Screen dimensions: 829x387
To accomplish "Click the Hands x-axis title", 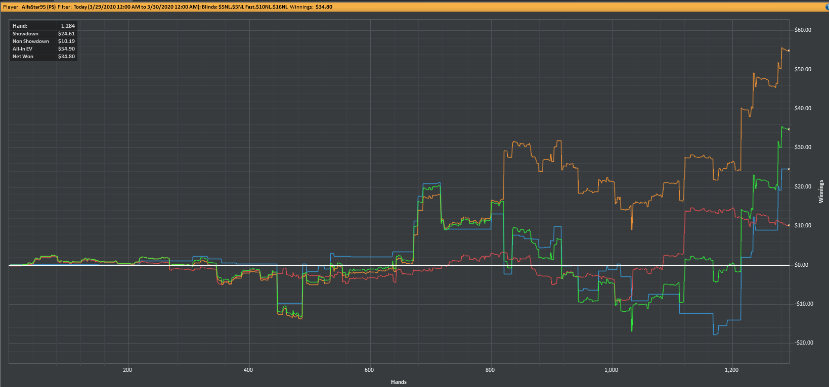I will pyautogui.click(x=399, y=382).
